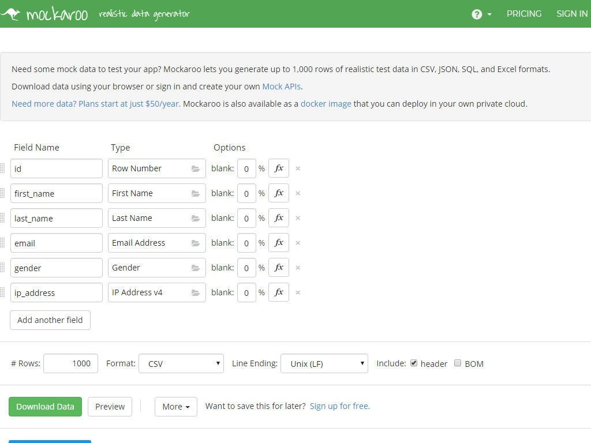
Task: Click the blank percent box for last_name row
Action: click(246, 218)
